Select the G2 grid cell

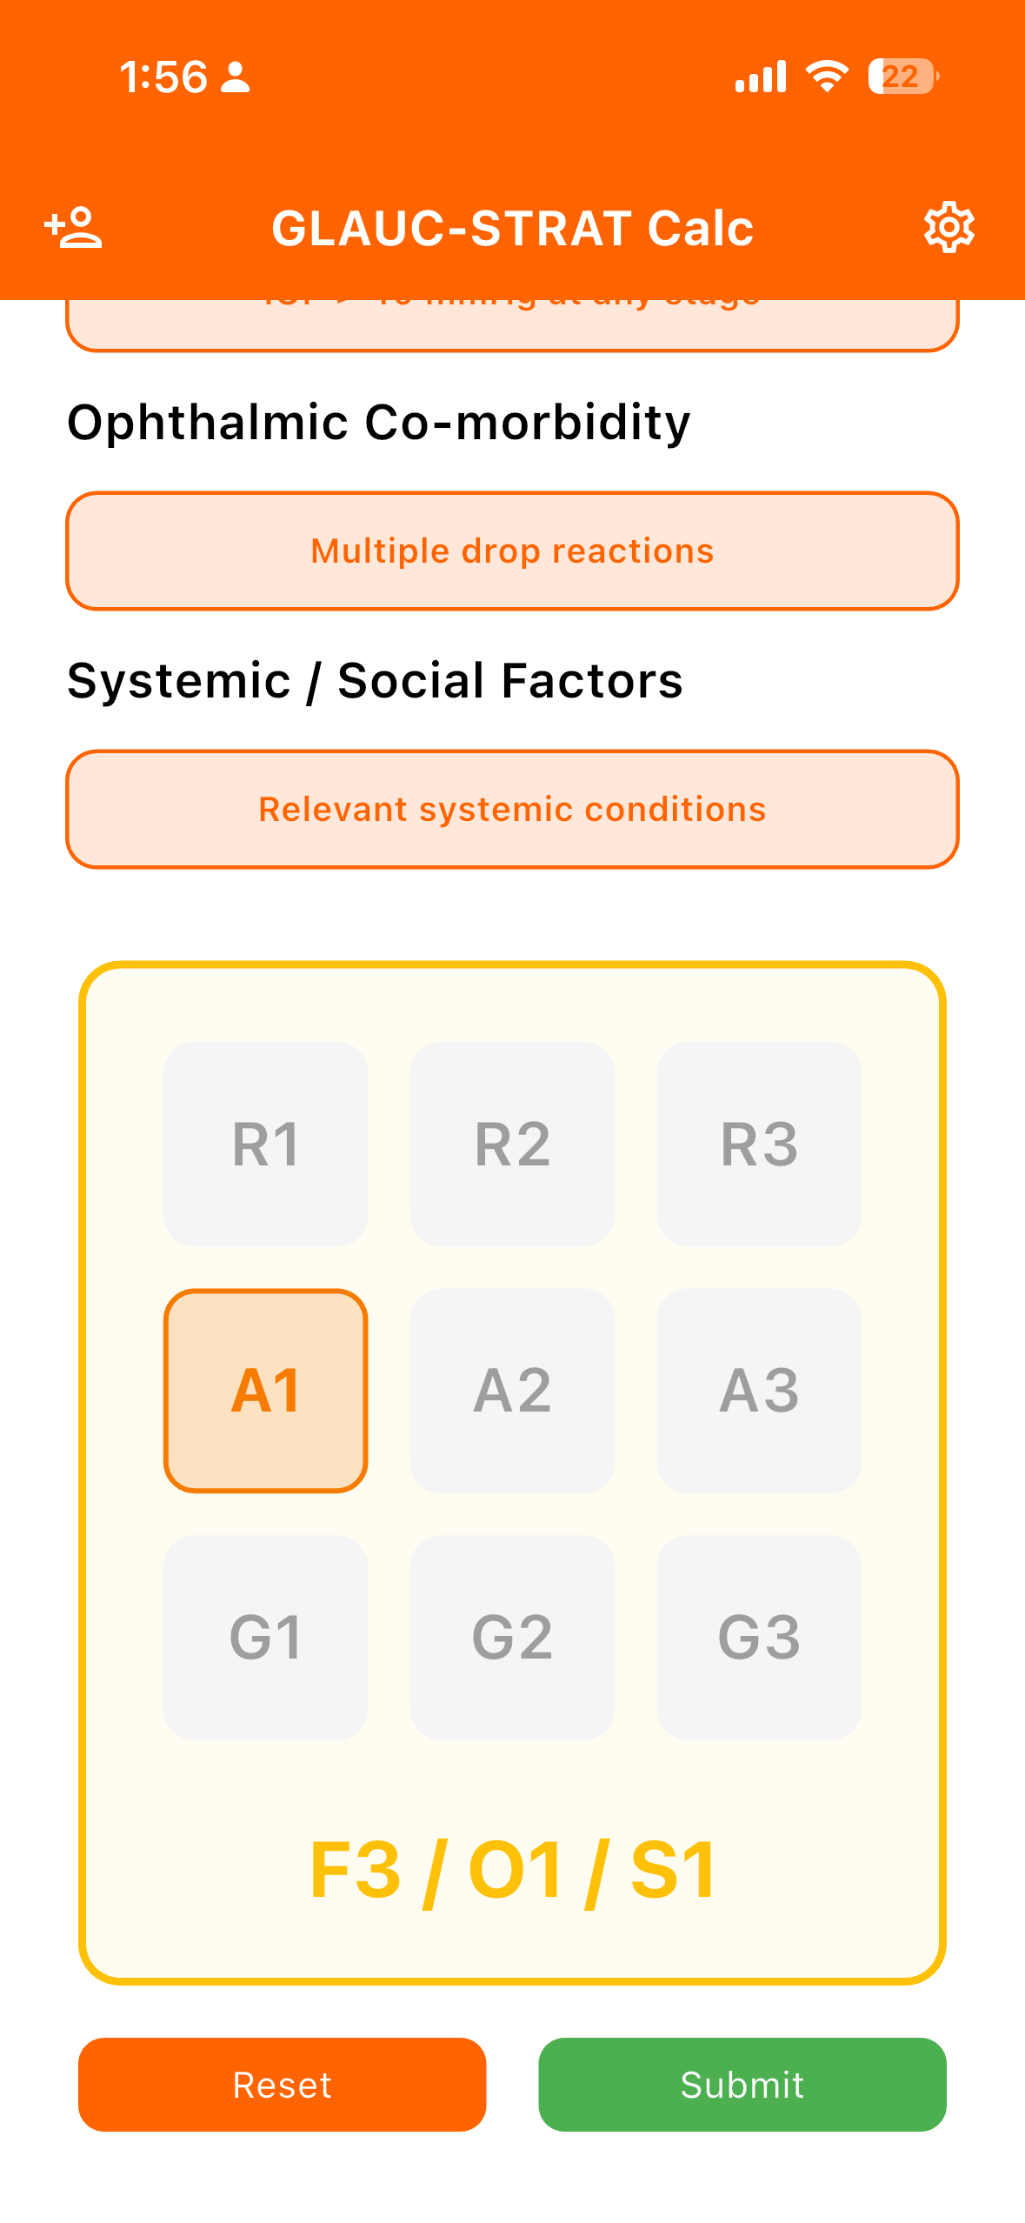point(512,1637)
